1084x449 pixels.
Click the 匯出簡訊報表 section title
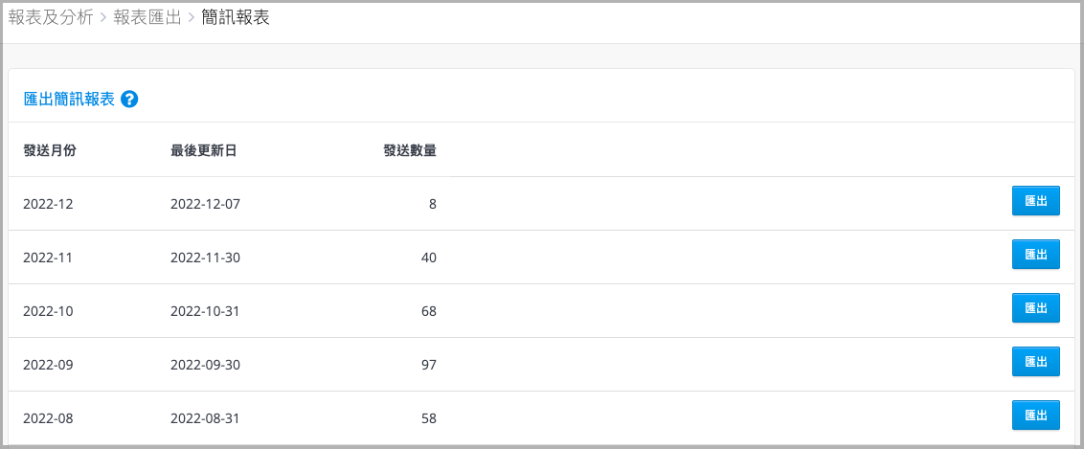coord(69,100)
